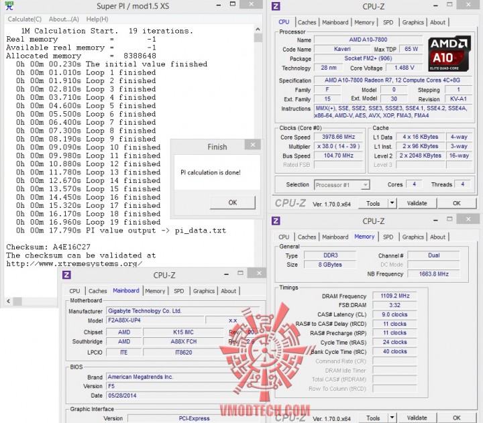
Task: Click the Loop 19 finished line
Action: click(88, 222)
